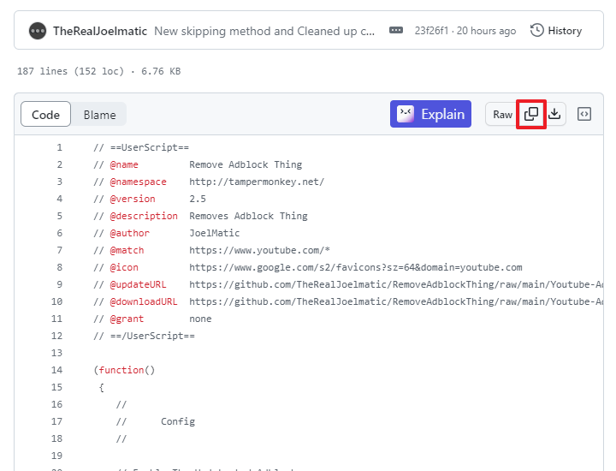Click the function keyword on line 14

pos(121,370)
